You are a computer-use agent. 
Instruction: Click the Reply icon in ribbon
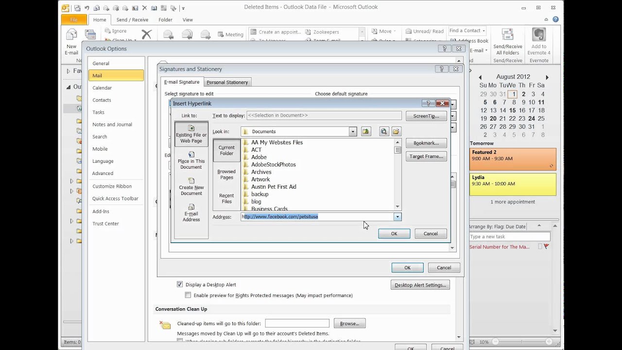(168, 34)
